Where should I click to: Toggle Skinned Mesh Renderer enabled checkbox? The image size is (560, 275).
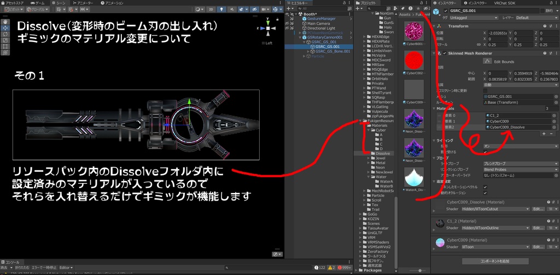(445, 53)
